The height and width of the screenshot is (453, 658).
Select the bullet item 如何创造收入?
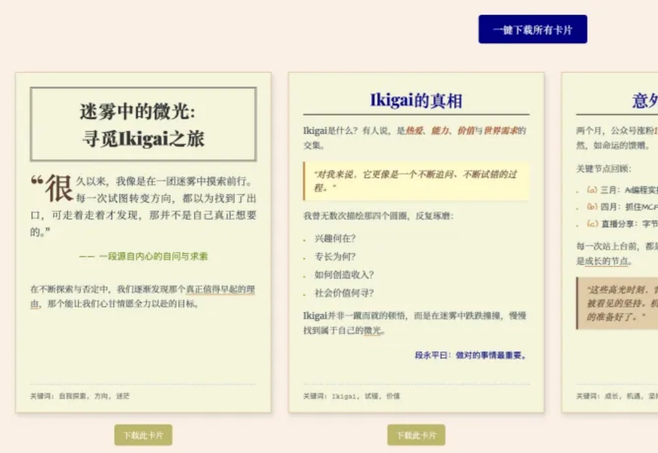[344, 275]
